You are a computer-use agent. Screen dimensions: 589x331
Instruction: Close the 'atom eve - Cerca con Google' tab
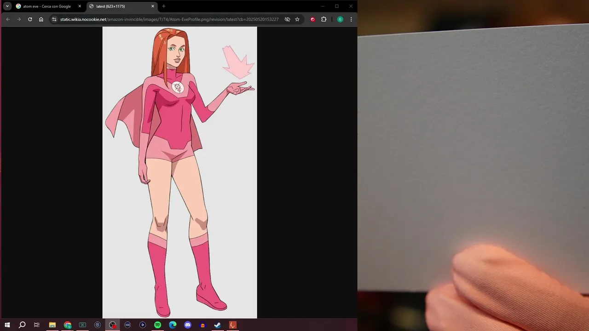point(80,6)
